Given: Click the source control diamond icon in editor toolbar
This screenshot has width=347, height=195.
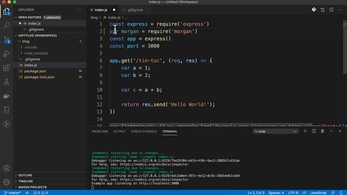Looking at the screenshot, I should (x=314, y=10).
